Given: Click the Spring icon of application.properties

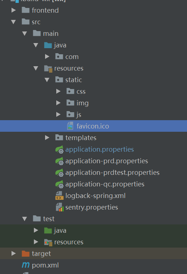Looking at the screenshot, I should pyautogui.click(x=60, y=149).
